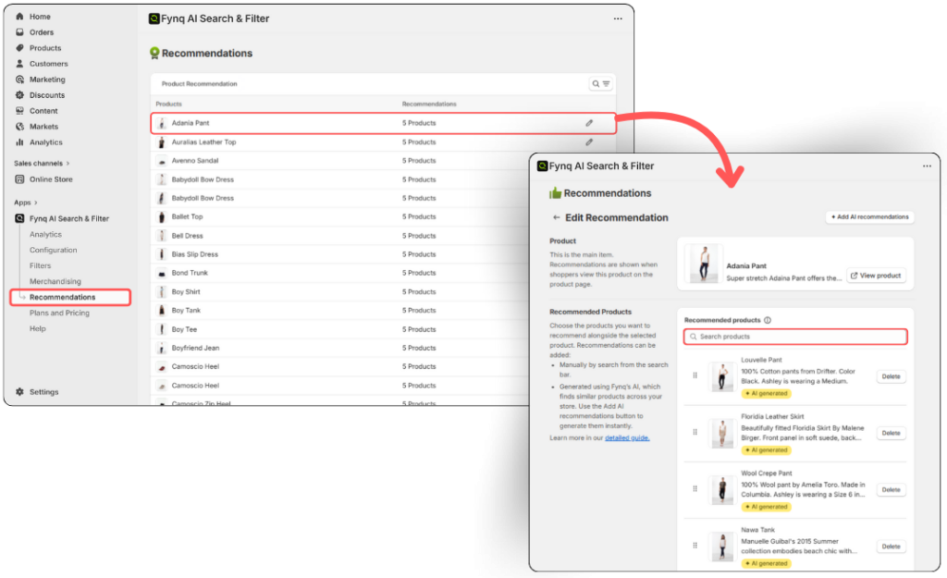The width and height of the screenshot is (947, 578).
Task: Click edit pencil for Auralias Leather Top row
Action: click(589, 142)
